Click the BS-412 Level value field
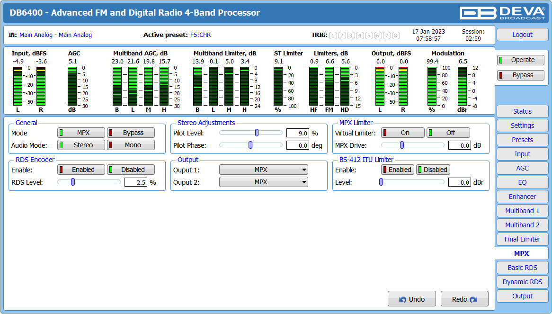This screenshot has width=552, height=314. pos(460,182)
